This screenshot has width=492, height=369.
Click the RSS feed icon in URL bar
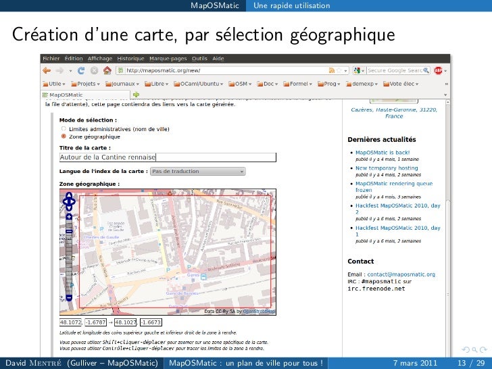[332, 70]
